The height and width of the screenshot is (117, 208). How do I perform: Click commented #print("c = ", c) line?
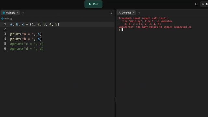click(x=27, y=44)
